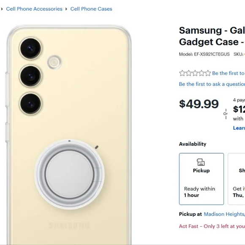
Task: Open 'Be the first to' review link
Action: pyautogui.click(x=229, y=73)
